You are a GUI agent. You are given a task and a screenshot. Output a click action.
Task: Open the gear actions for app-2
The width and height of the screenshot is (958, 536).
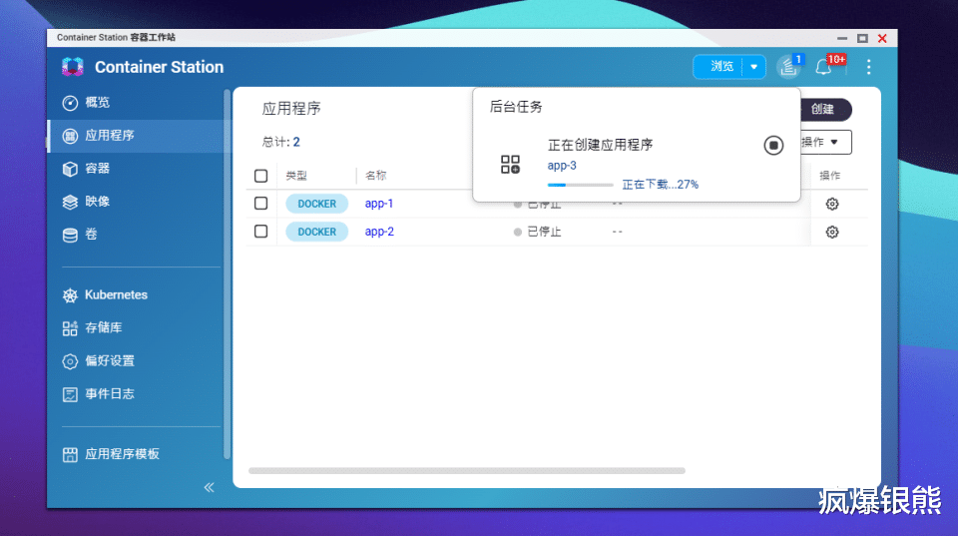832,233
